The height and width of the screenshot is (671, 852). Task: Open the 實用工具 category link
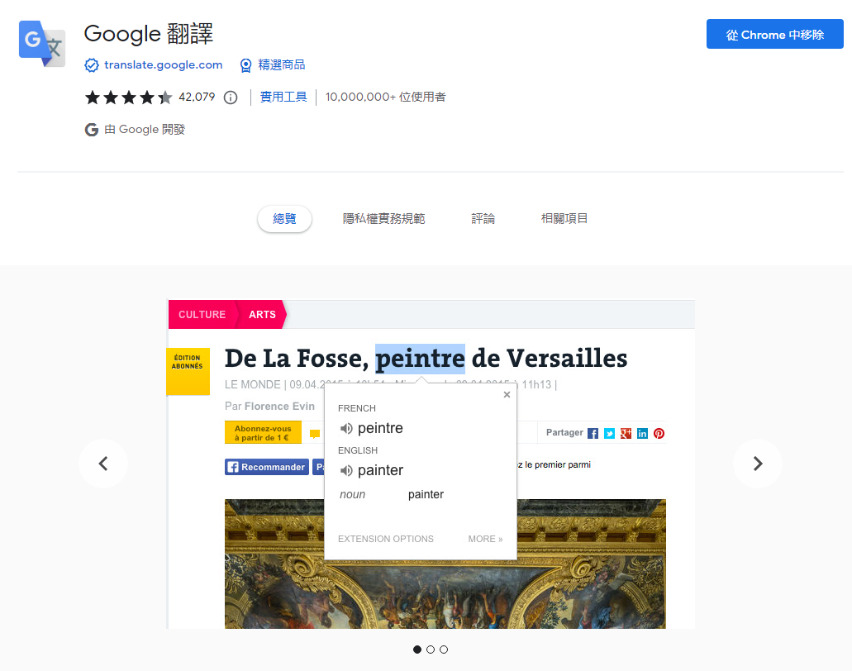(283, 98)
